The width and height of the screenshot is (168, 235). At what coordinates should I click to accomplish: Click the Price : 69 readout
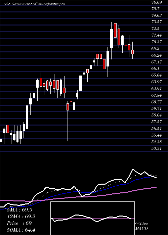coord(19,223)
